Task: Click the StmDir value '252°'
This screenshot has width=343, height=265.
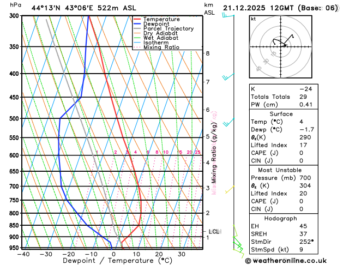Action: coord(306,242)
